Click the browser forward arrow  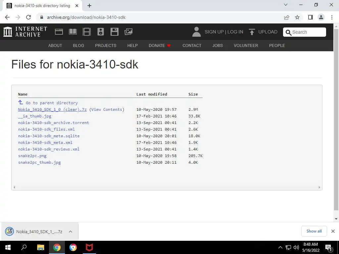click(x=18, y=17)
